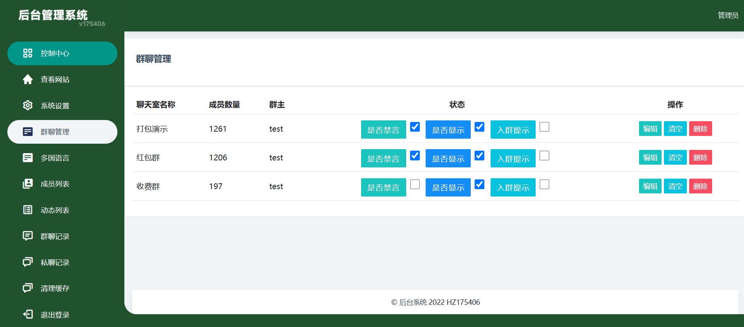Click the 多国语言 sidebar icon
This screenshot has height=327, width=744.
pyautogui.click(x=28, y=158)
